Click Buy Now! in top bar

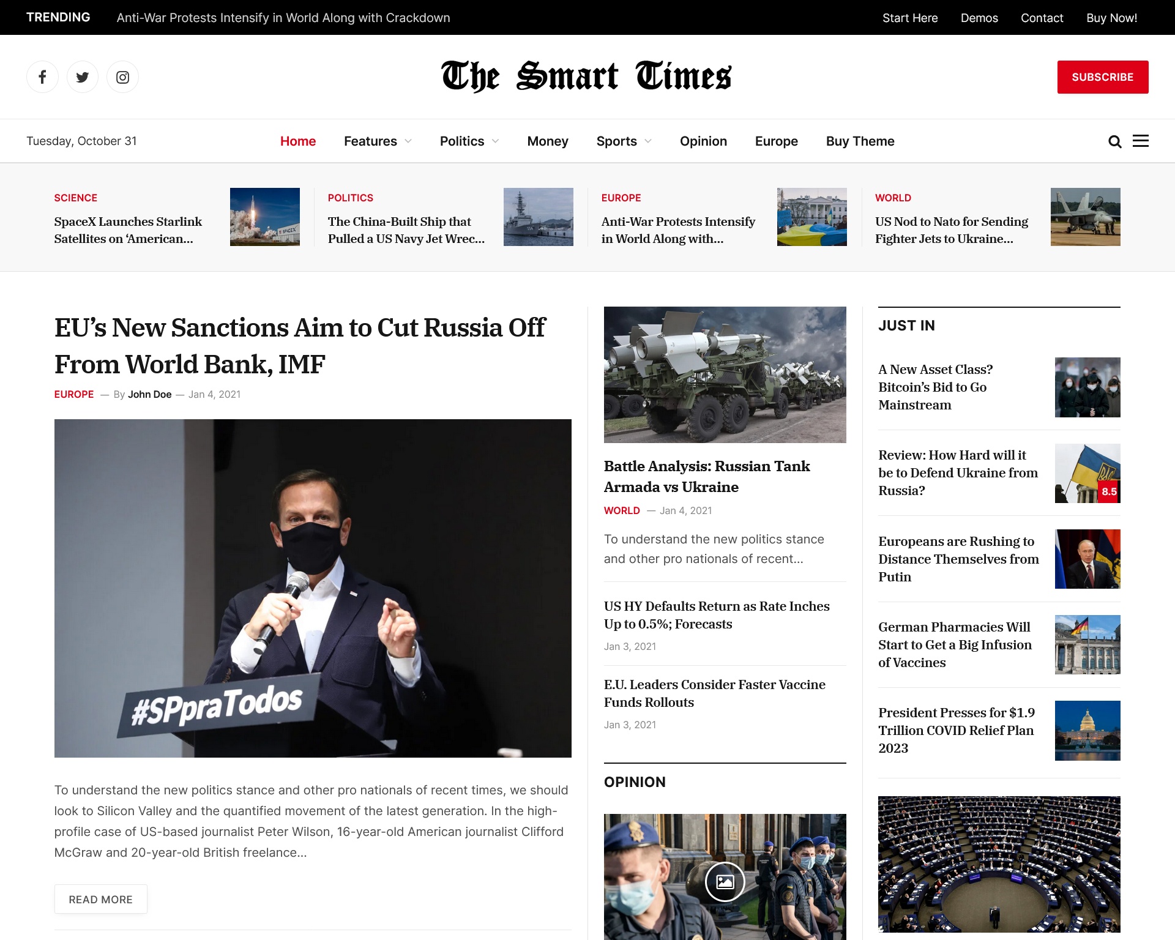1111,18
